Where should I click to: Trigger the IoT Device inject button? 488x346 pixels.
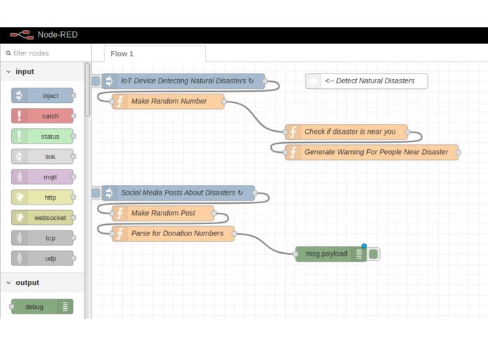tap(96, 81)
